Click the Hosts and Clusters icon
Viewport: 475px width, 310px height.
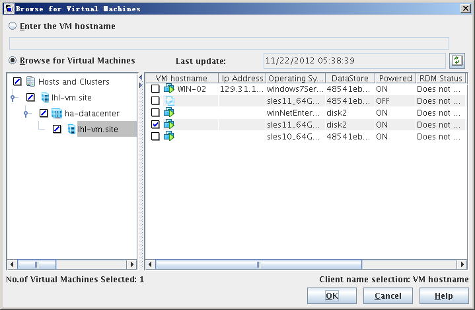pyautogui.click(x=30, y=81)
